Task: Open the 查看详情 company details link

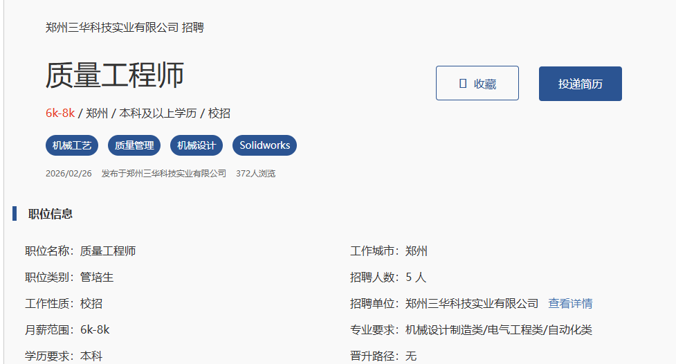Action: [x=570, y=303]
